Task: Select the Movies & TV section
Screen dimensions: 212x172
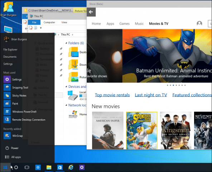Action: point(159,24)
